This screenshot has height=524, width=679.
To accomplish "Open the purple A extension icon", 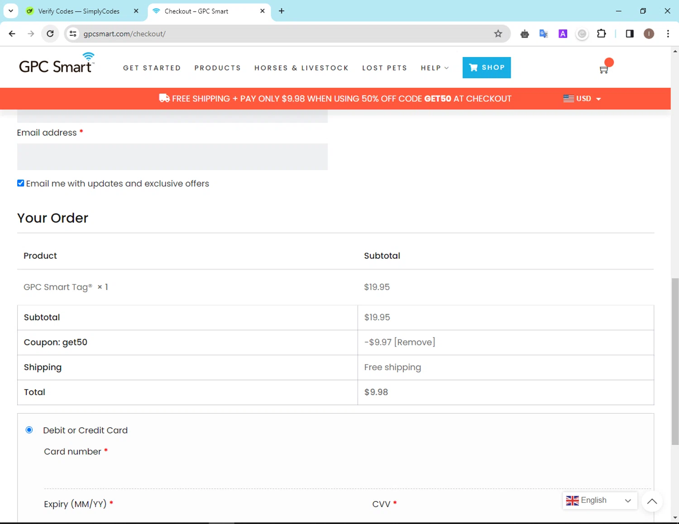I will (563, 34).
